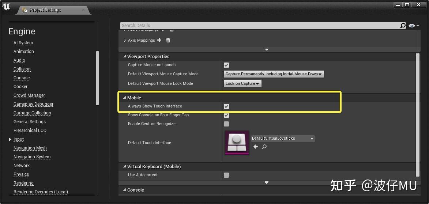
Task: Use selected asset arrow for Default Touch Interface
Action: pos(256,147)
